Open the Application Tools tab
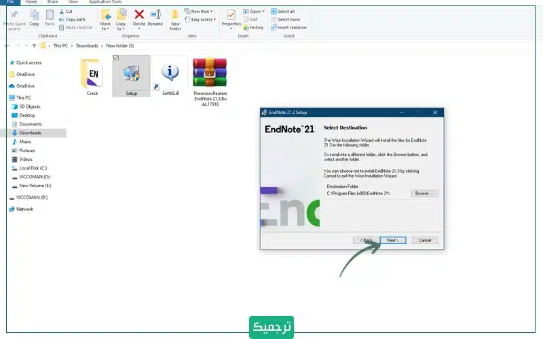This screenshot has height=339, width=543. (105, 2)
